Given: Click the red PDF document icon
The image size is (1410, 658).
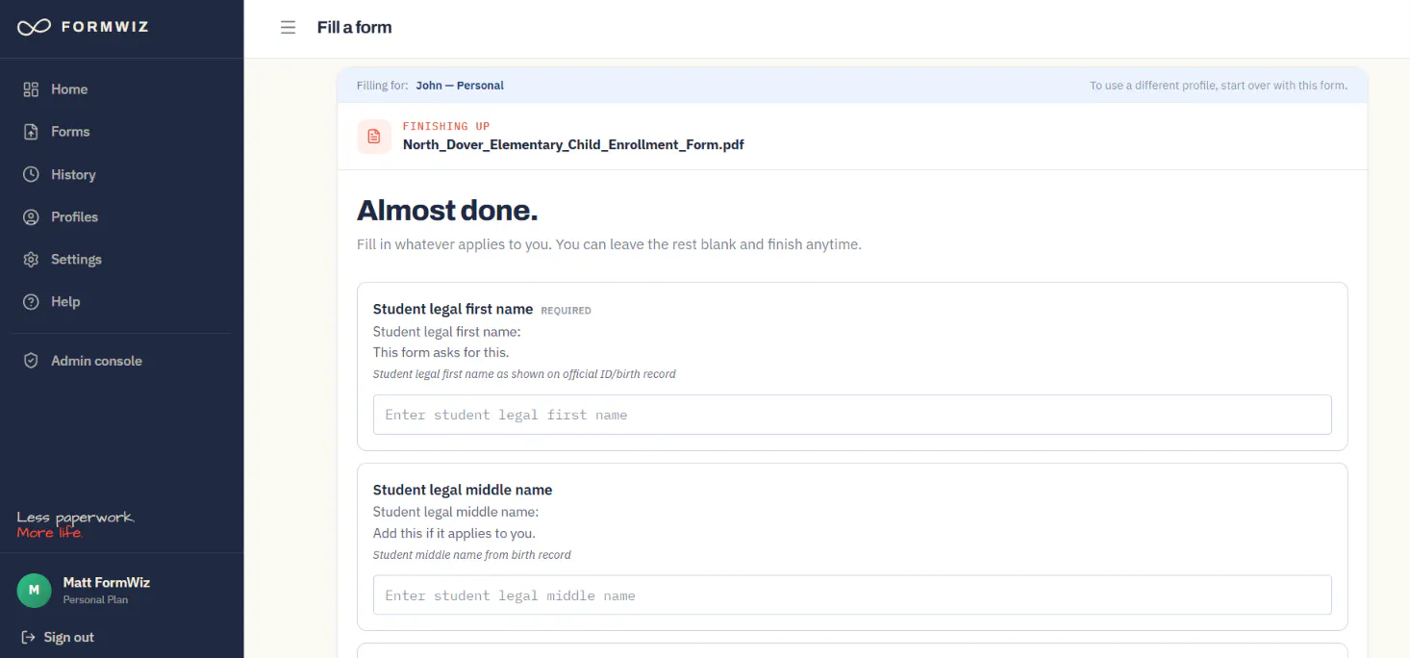Looking at the screenshot, I should [374, 137].
